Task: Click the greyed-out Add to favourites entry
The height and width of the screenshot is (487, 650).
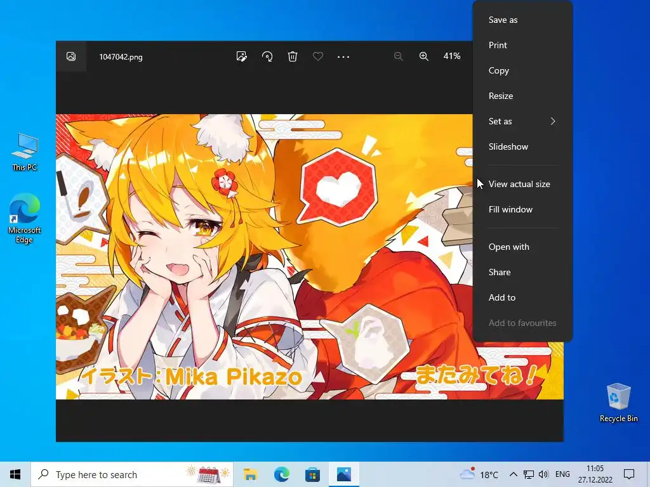Action: pyautogui.click(x=523, y=323)
